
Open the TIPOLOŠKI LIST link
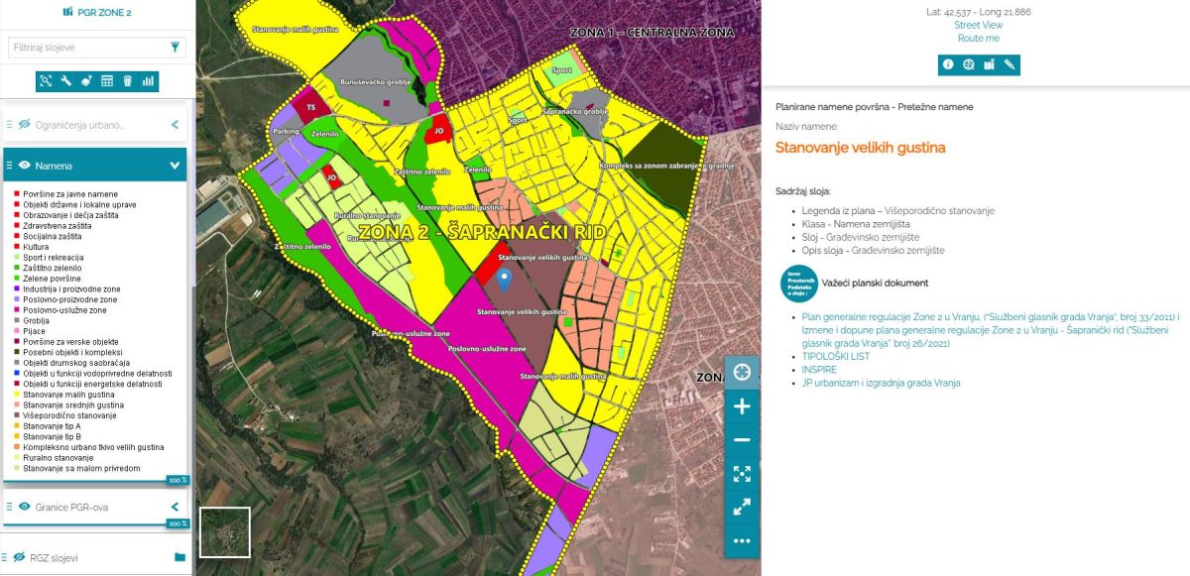(835, 355)
